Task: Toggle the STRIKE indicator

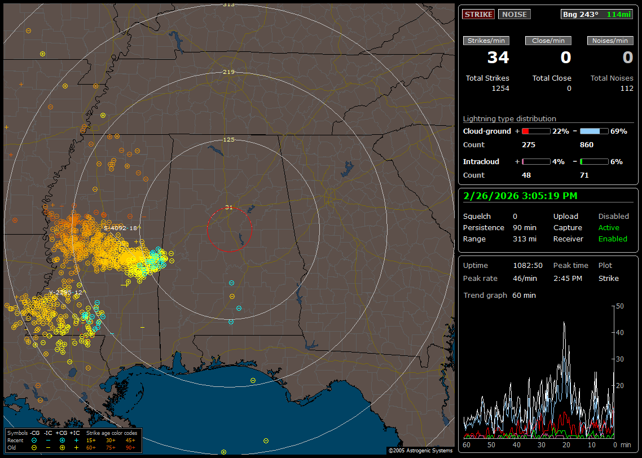Action: click(478, 14)
